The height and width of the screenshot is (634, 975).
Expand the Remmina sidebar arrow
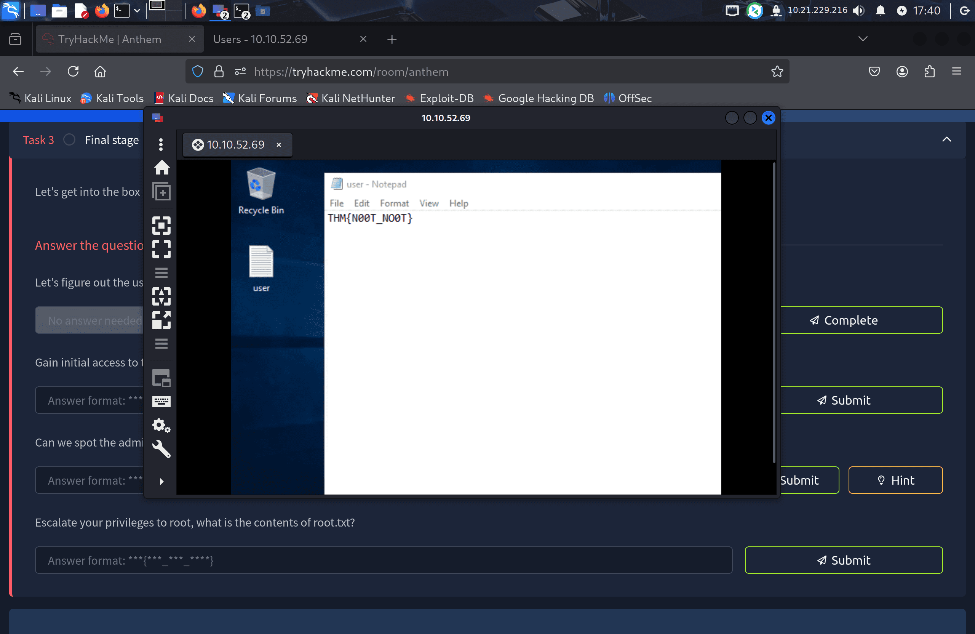tap(161, 481)
